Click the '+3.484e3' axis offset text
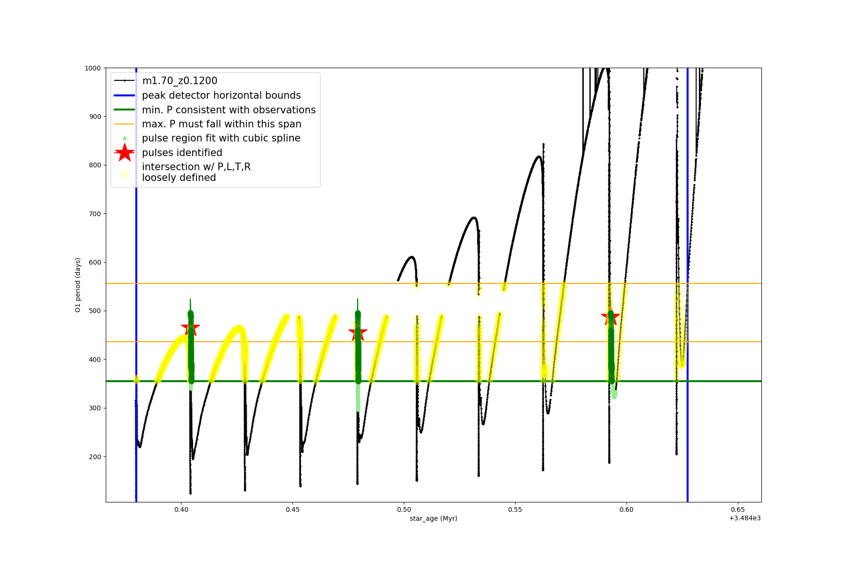Image resolution: width=846 pixels, height=564 pixels. [744, 518]
